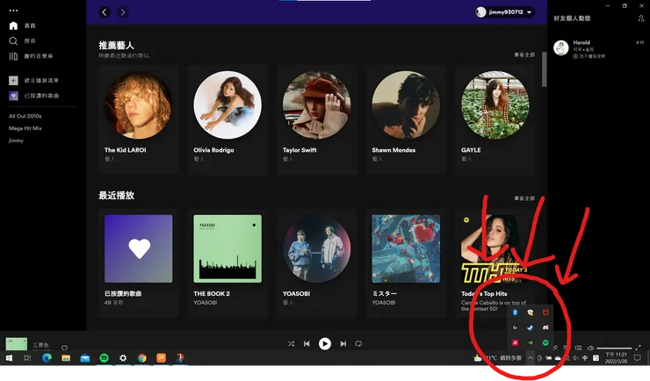Viewport: 650px width, 381px height.
Task: Toggle repeat mode
Action: 358,344
